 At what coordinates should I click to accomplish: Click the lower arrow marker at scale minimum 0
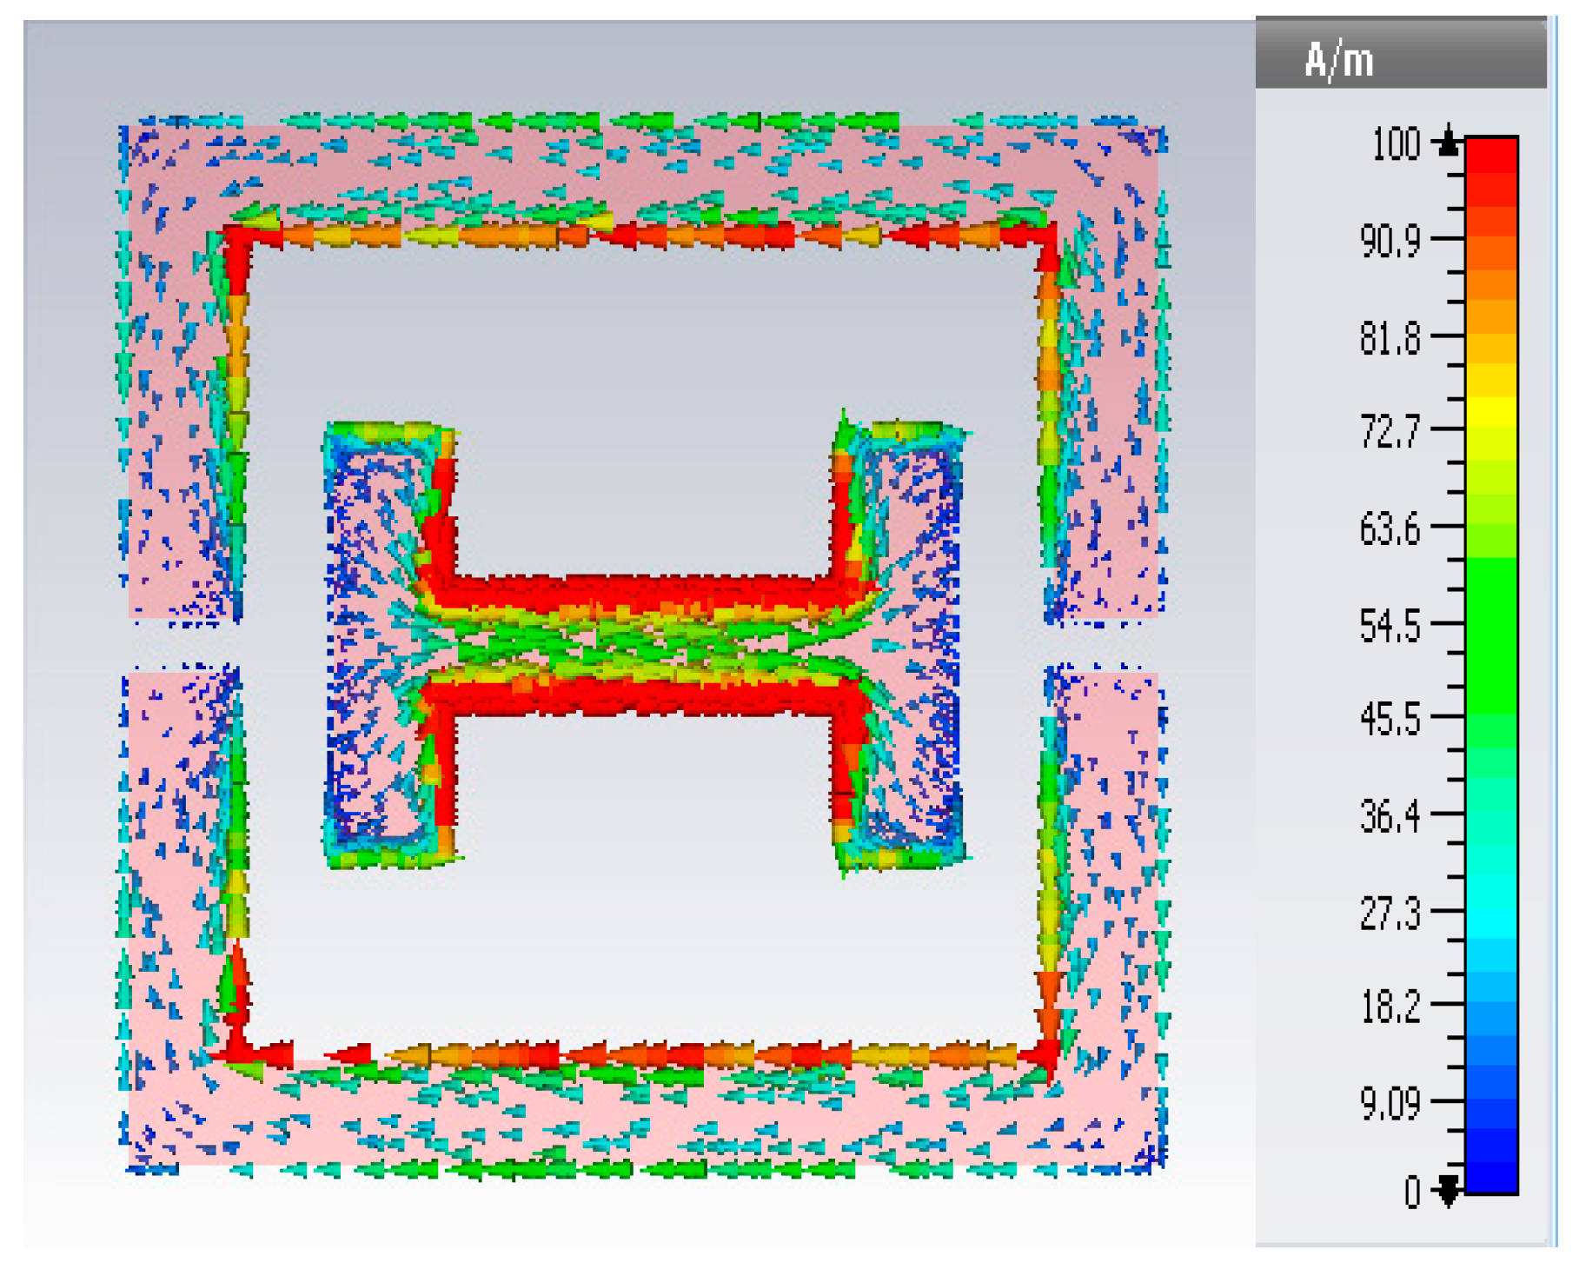pyautogui.click(x=1448, y=1191)
